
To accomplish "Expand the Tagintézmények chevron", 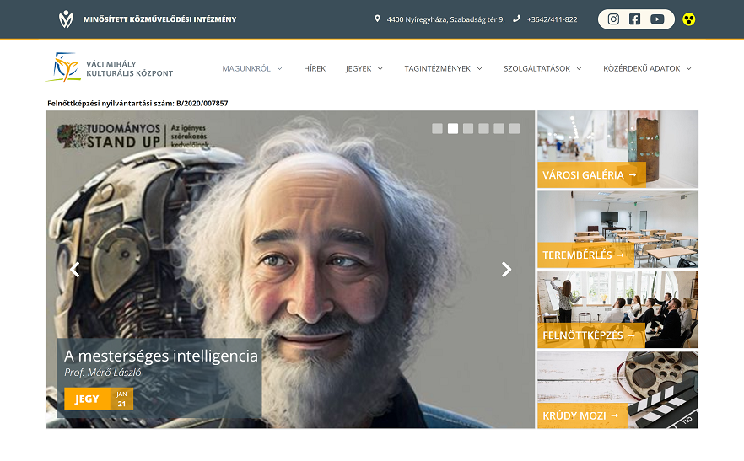I will [479, 69].
